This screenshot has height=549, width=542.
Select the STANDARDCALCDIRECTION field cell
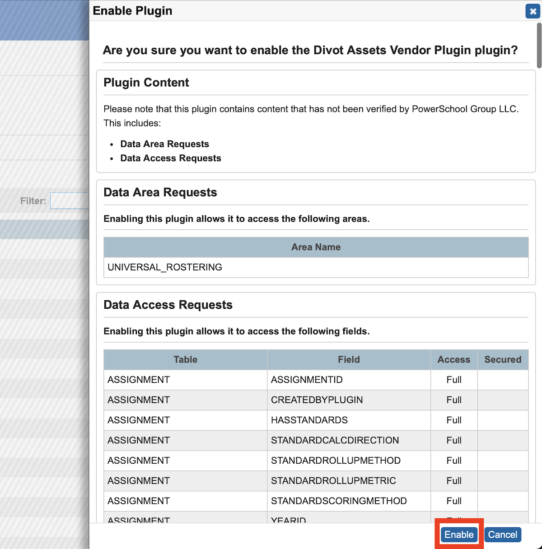click(x=335, y=440)
